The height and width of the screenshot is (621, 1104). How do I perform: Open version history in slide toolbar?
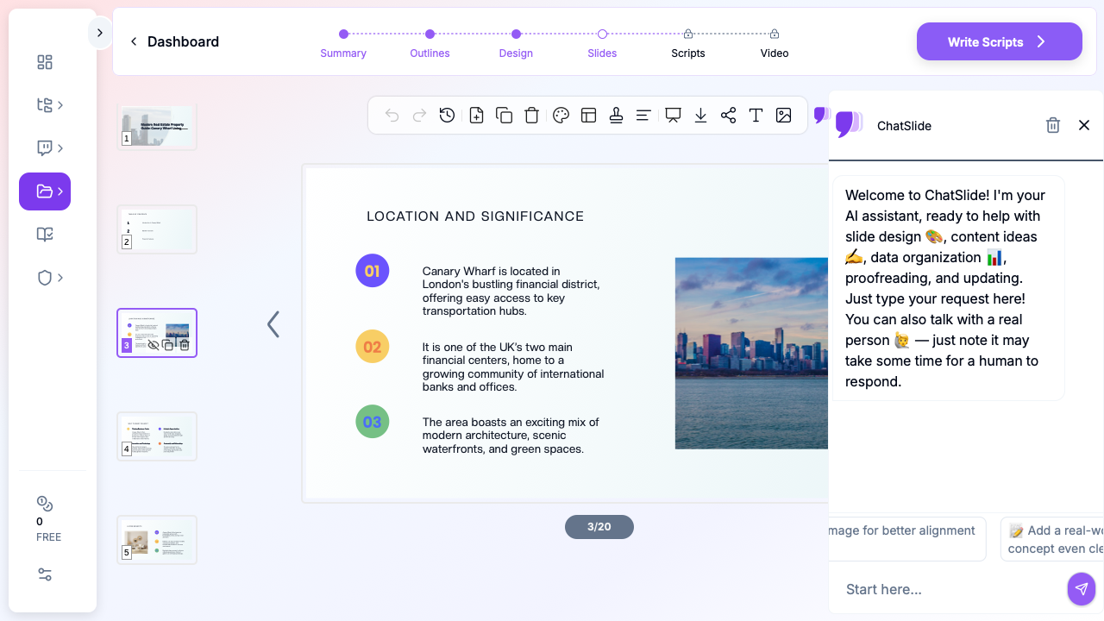click(447, 116)
